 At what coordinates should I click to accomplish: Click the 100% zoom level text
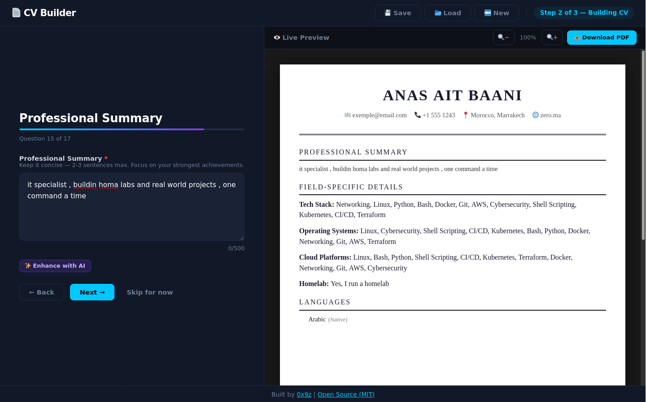pyautogui.click(x=528, y=38)
